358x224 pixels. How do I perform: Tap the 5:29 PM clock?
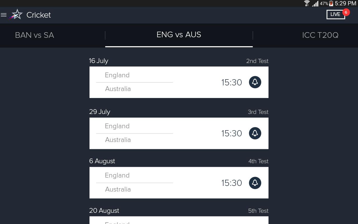click(345, 3)
